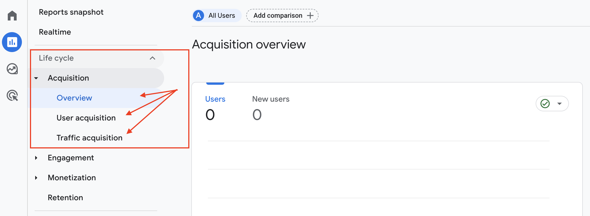Open the data quality dropdown arrow
Viewport: 590px width, 216px height.
coord(560,104)
